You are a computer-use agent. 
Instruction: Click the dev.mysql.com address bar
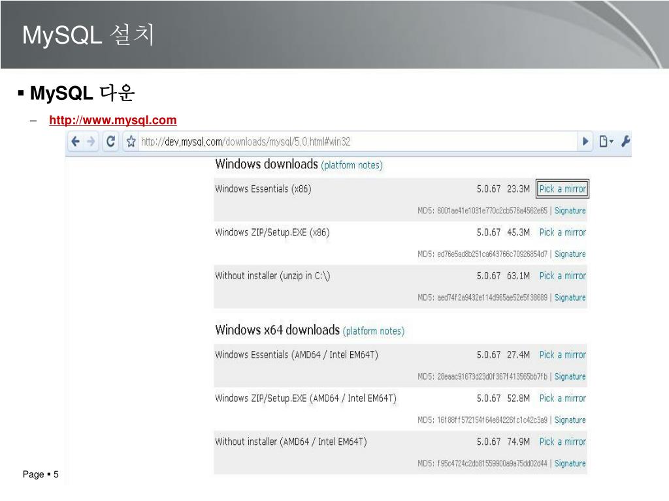[x=357, y=142]
